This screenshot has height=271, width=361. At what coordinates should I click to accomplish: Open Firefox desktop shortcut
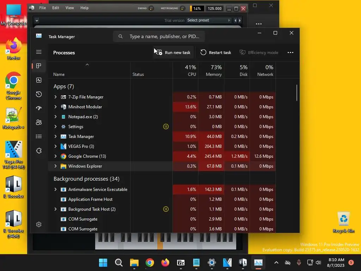[13, 49]
